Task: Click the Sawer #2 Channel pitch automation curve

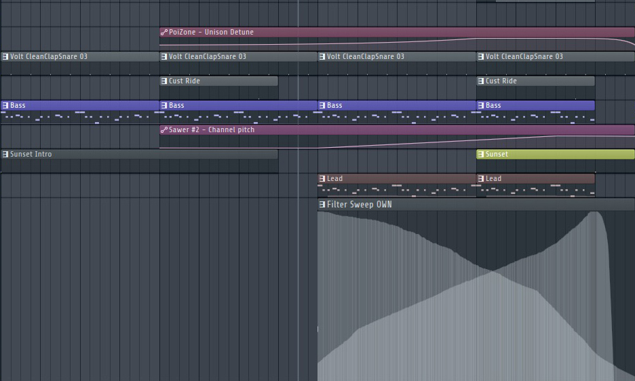Action: click(x=397, y=142)
